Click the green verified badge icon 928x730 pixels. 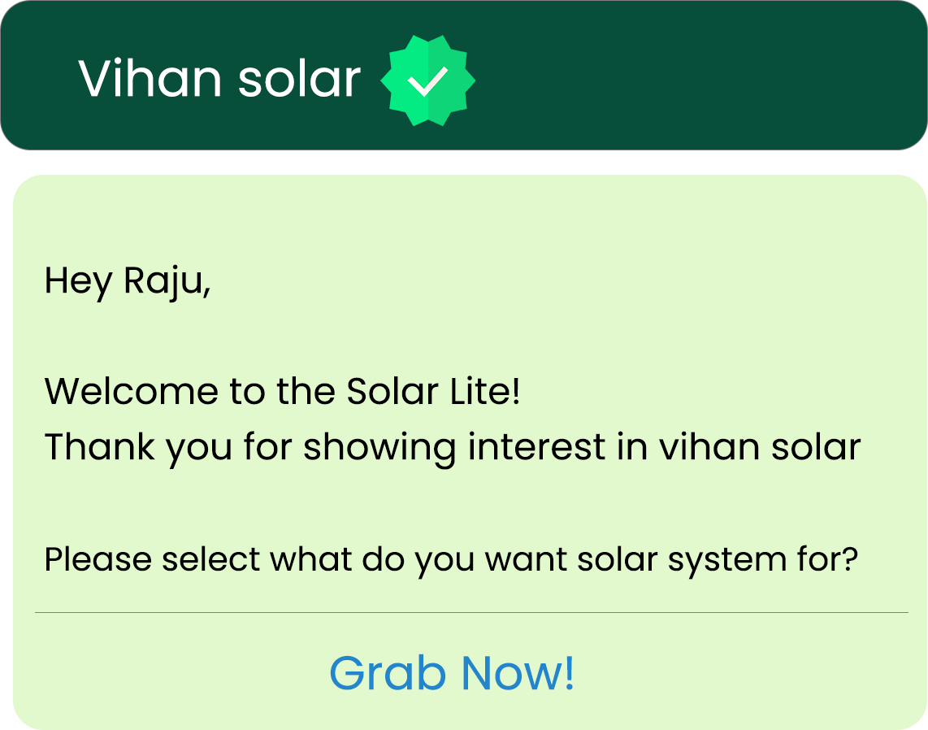427,80
